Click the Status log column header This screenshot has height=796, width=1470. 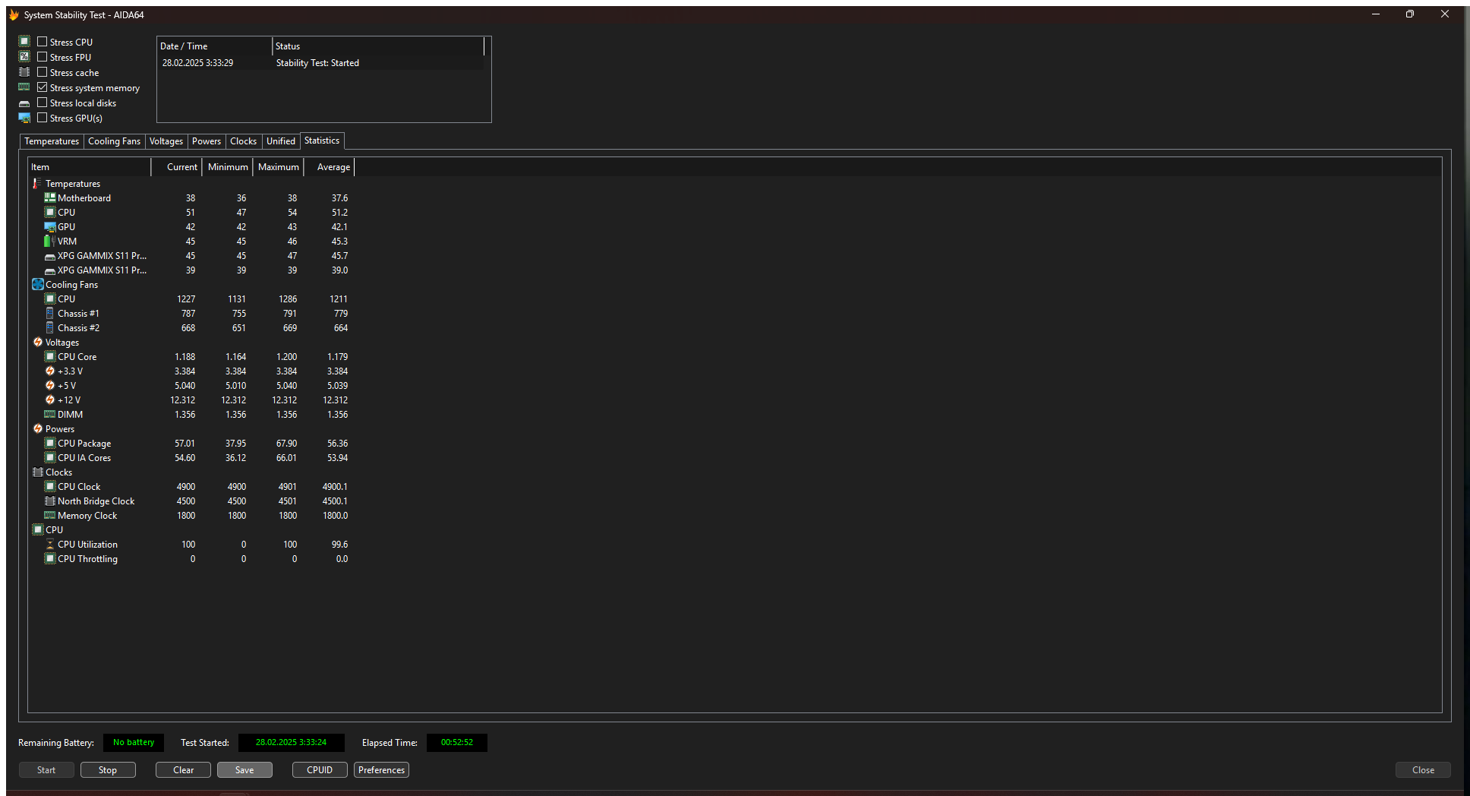point(378,46)
